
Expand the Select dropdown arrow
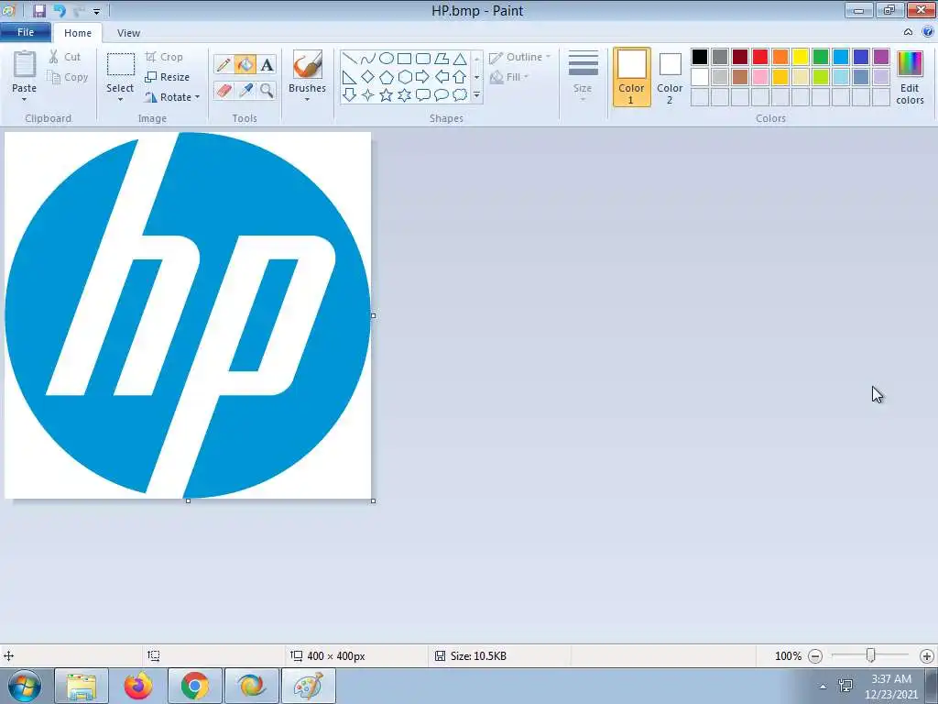pos(120,99)
